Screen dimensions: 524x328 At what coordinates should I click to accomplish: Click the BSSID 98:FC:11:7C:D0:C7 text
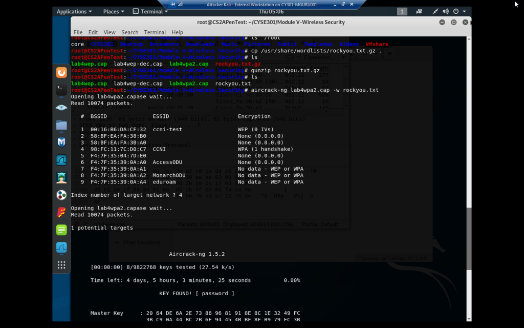click(x=118, y=149)
